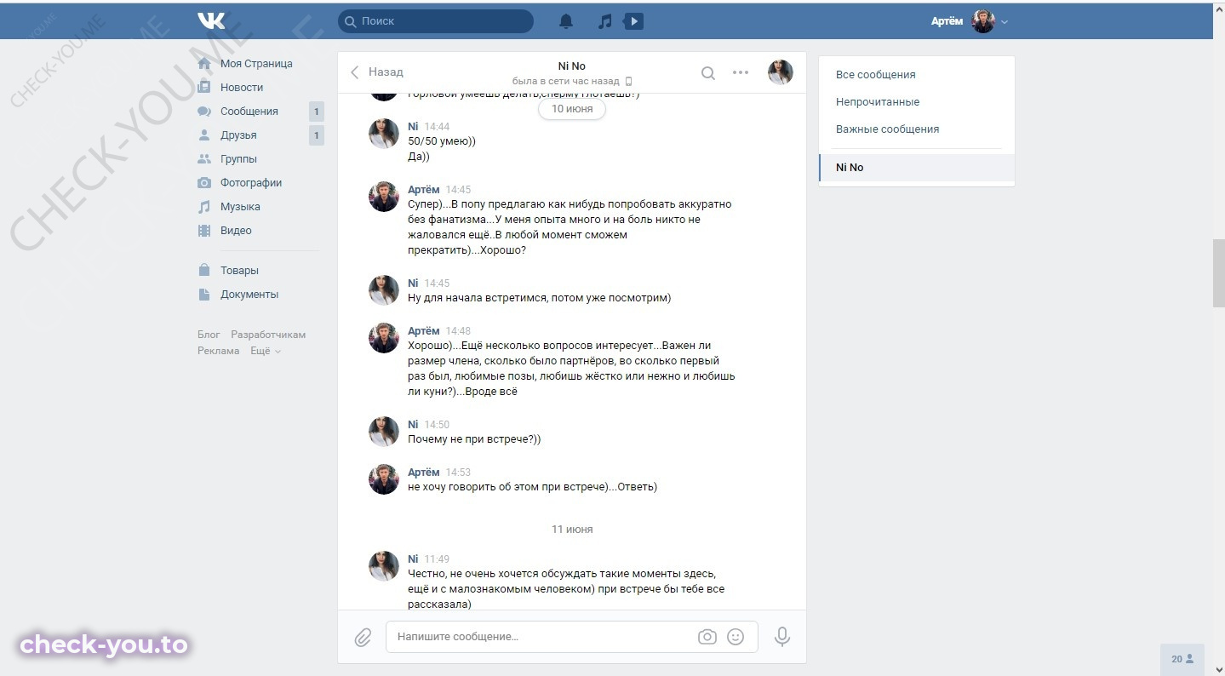Click the home icon beside Моя Страница

204,64
